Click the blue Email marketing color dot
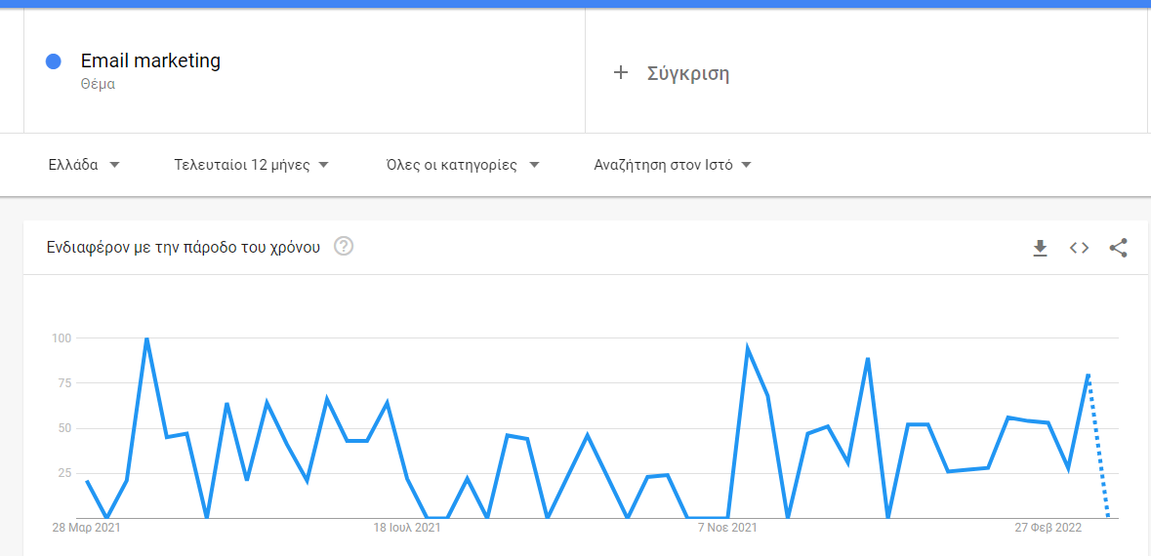Screen dimensions: 1151x556 [x=54, y=61]
